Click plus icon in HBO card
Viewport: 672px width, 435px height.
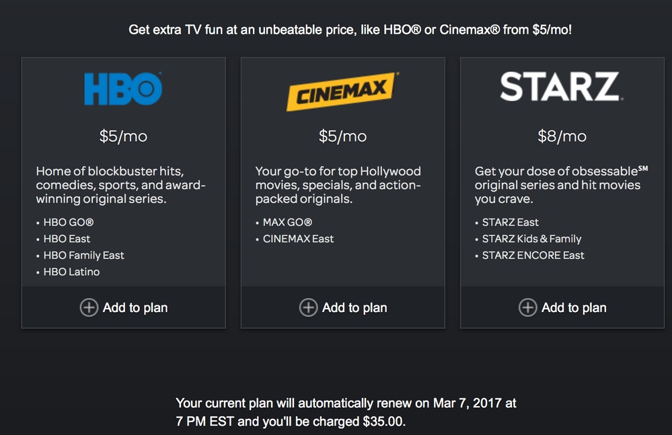click(x=89, y=307)
